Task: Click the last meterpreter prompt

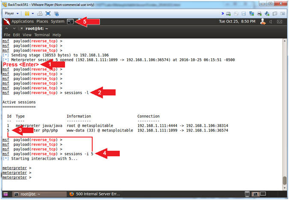Action: (x=17, y=177)
